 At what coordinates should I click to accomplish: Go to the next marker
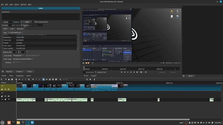tap(39, 80)
